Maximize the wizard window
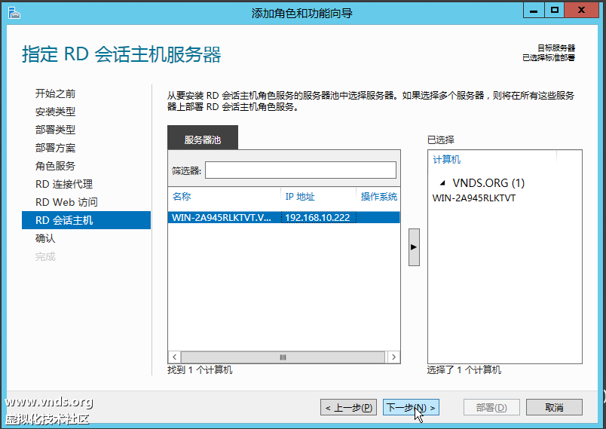 [555, 11]
